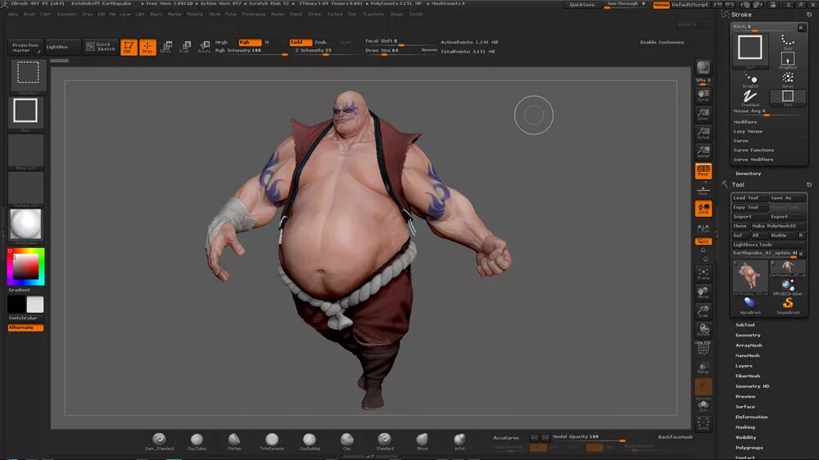
Task: Click the Zoom canvas icon
Action: tap(703, 115)
